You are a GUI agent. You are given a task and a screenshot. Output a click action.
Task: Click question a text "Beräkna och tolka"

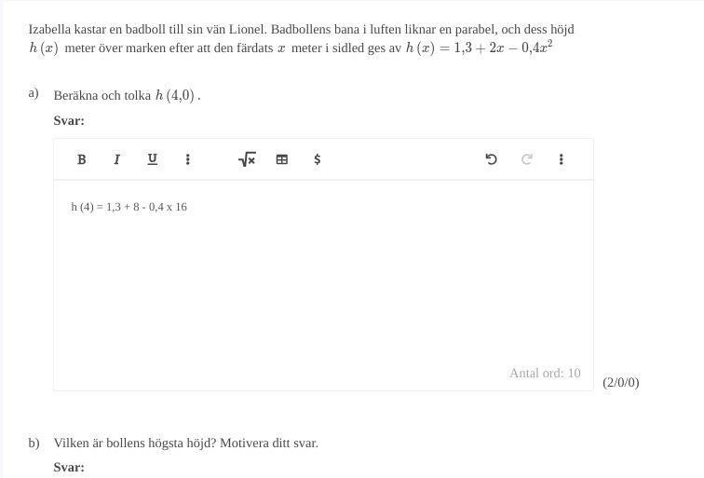[x=102, y=96]
